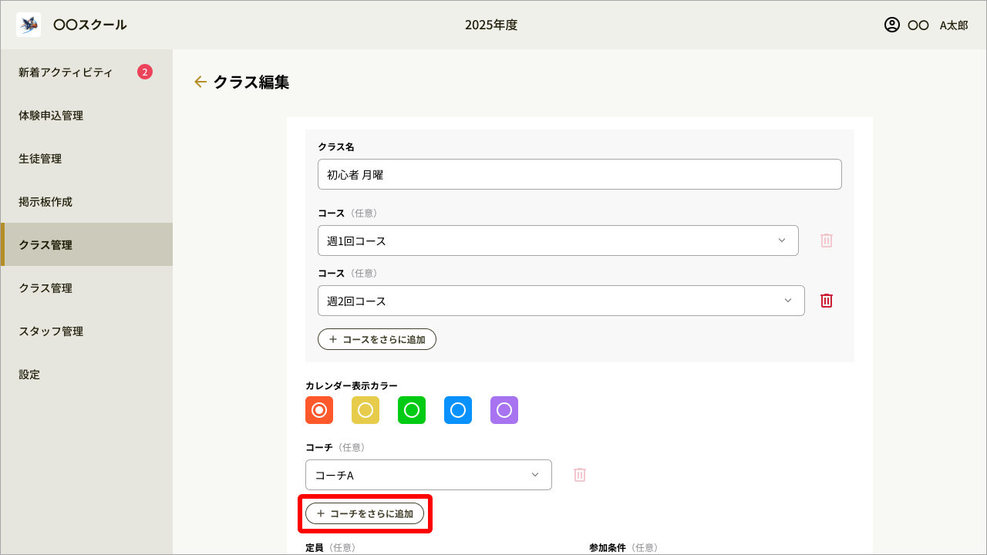This screenshot has height=555, width=987.
Task: Click the back arrow beside クラス編集
Action: (x=200, y=82)
